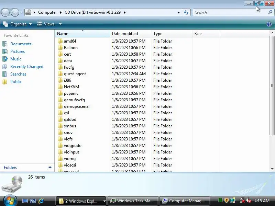
Task: Click the Forward navigation arrow
Action: (15, 12)
